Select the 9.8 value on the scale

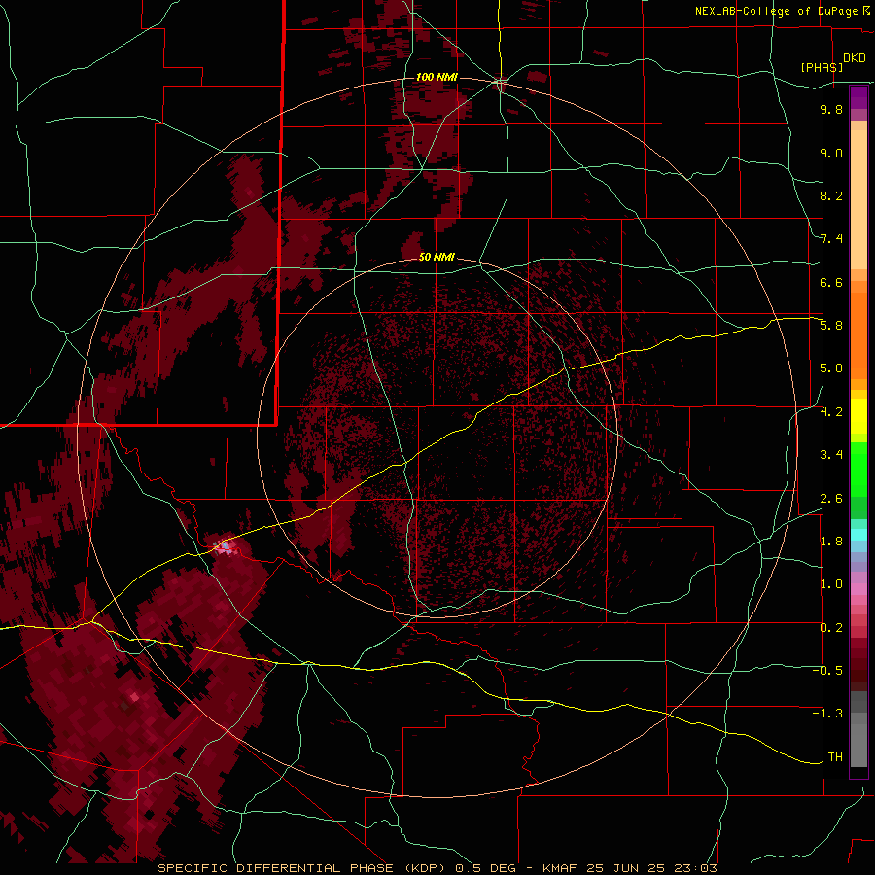[x=831, y=109]
